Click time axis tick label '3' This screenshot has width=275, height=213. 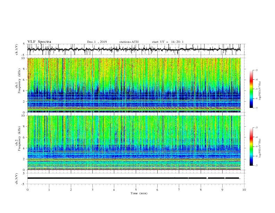92,190
